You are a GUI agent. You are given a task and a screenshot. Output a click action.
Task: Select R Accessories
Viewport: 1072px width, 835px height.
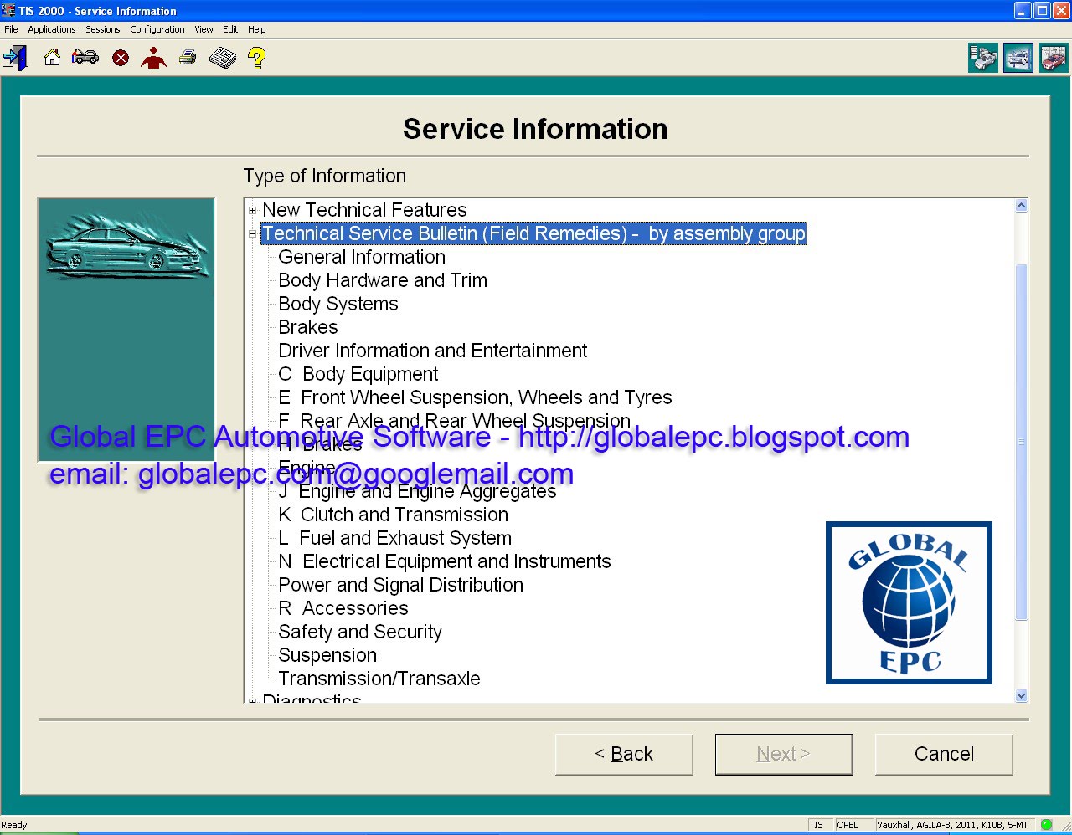pos(343,608)
